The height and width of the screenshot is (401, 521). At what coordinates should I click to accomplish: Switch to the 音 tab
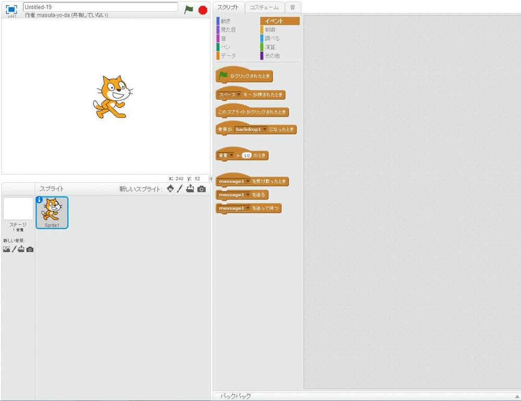point(292,7)
